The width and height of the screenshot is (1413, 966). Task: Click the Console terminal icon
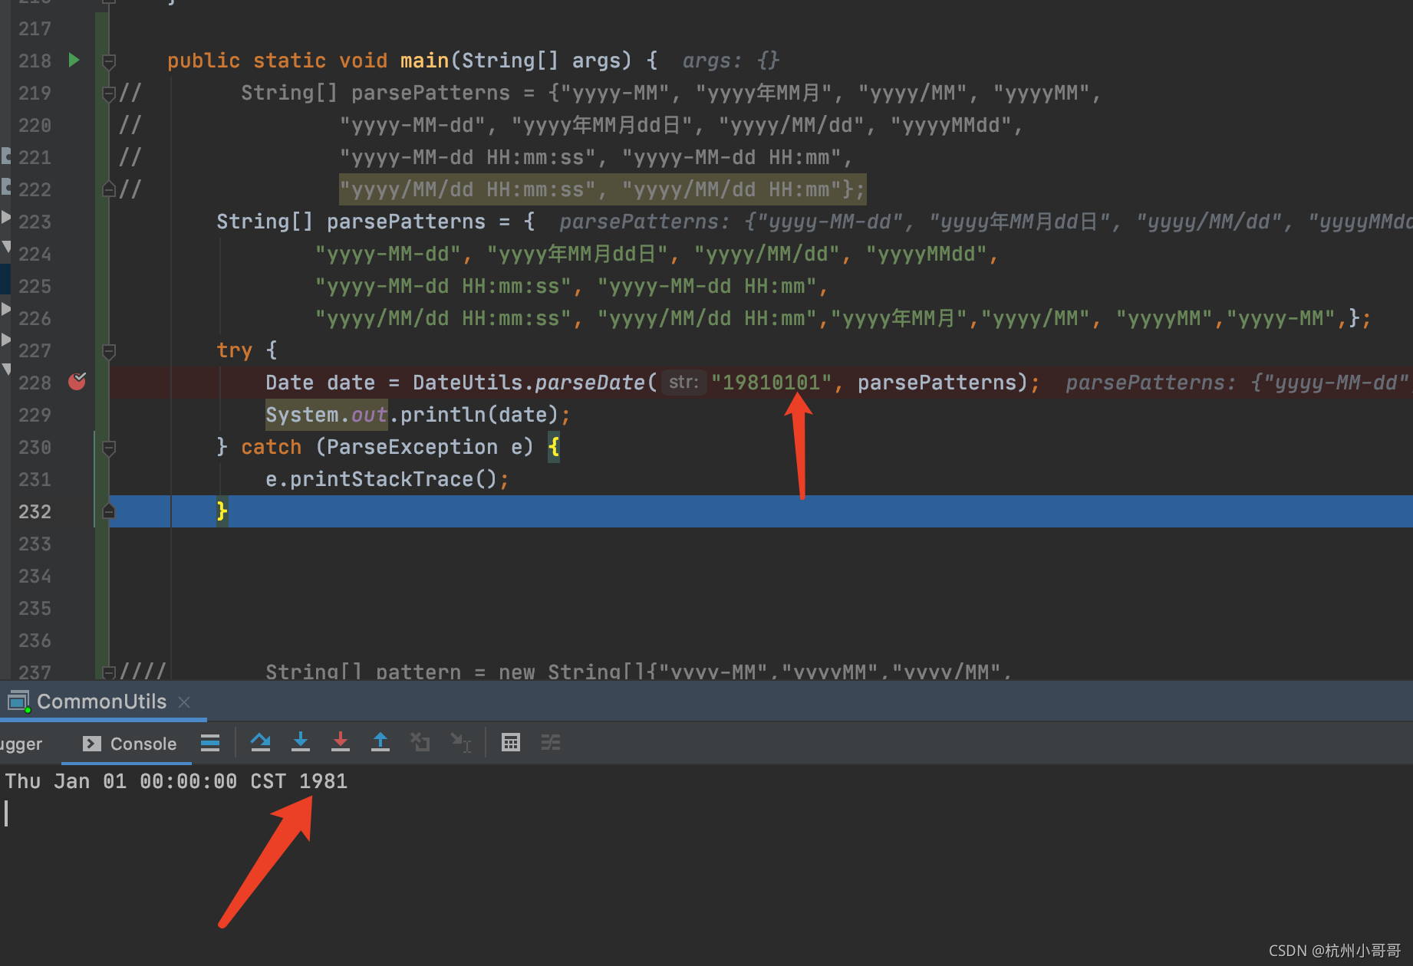(x=92, y=744)
